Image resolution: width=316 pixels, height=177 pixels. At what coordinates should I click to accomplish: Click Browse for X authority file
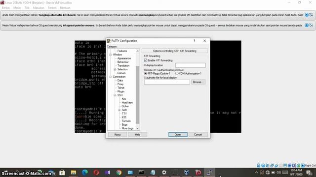click(198, 82)
